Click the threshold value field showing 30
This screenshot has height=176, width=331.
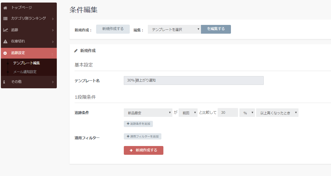pyautogui.click(x=228, y=113)
